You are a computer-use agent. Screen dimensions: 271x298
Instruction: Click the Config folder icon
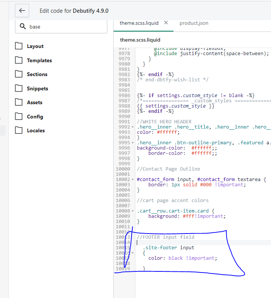click(19, 117)
